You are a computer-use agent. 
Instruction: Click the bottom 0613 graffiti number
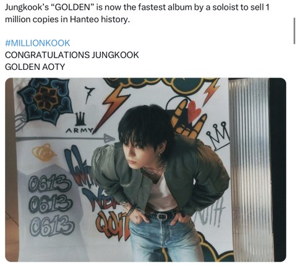(x=52, y=226)
